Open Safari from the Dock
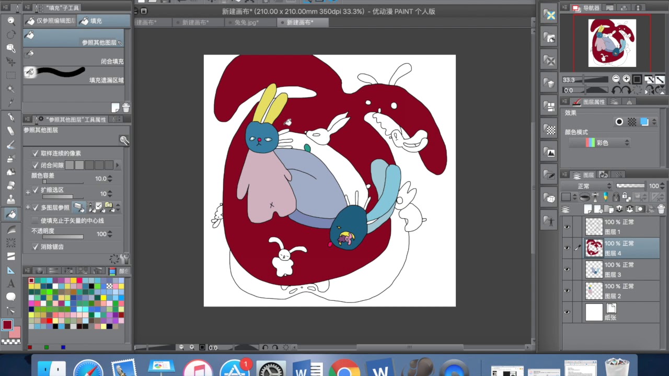The width and height of the screenshot is (669, 376). [88, 369]
